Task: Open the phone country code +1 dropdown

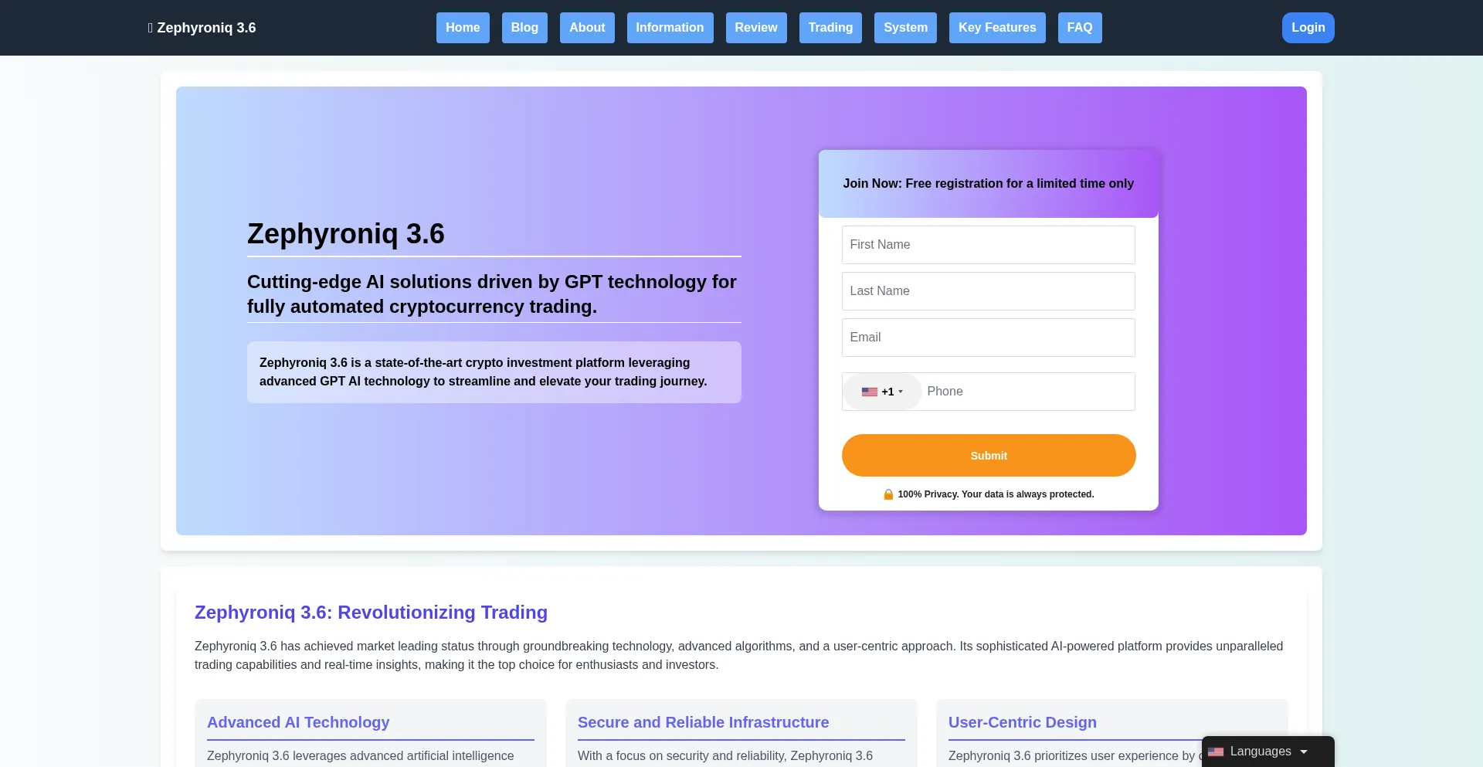Action: (882, 392)
